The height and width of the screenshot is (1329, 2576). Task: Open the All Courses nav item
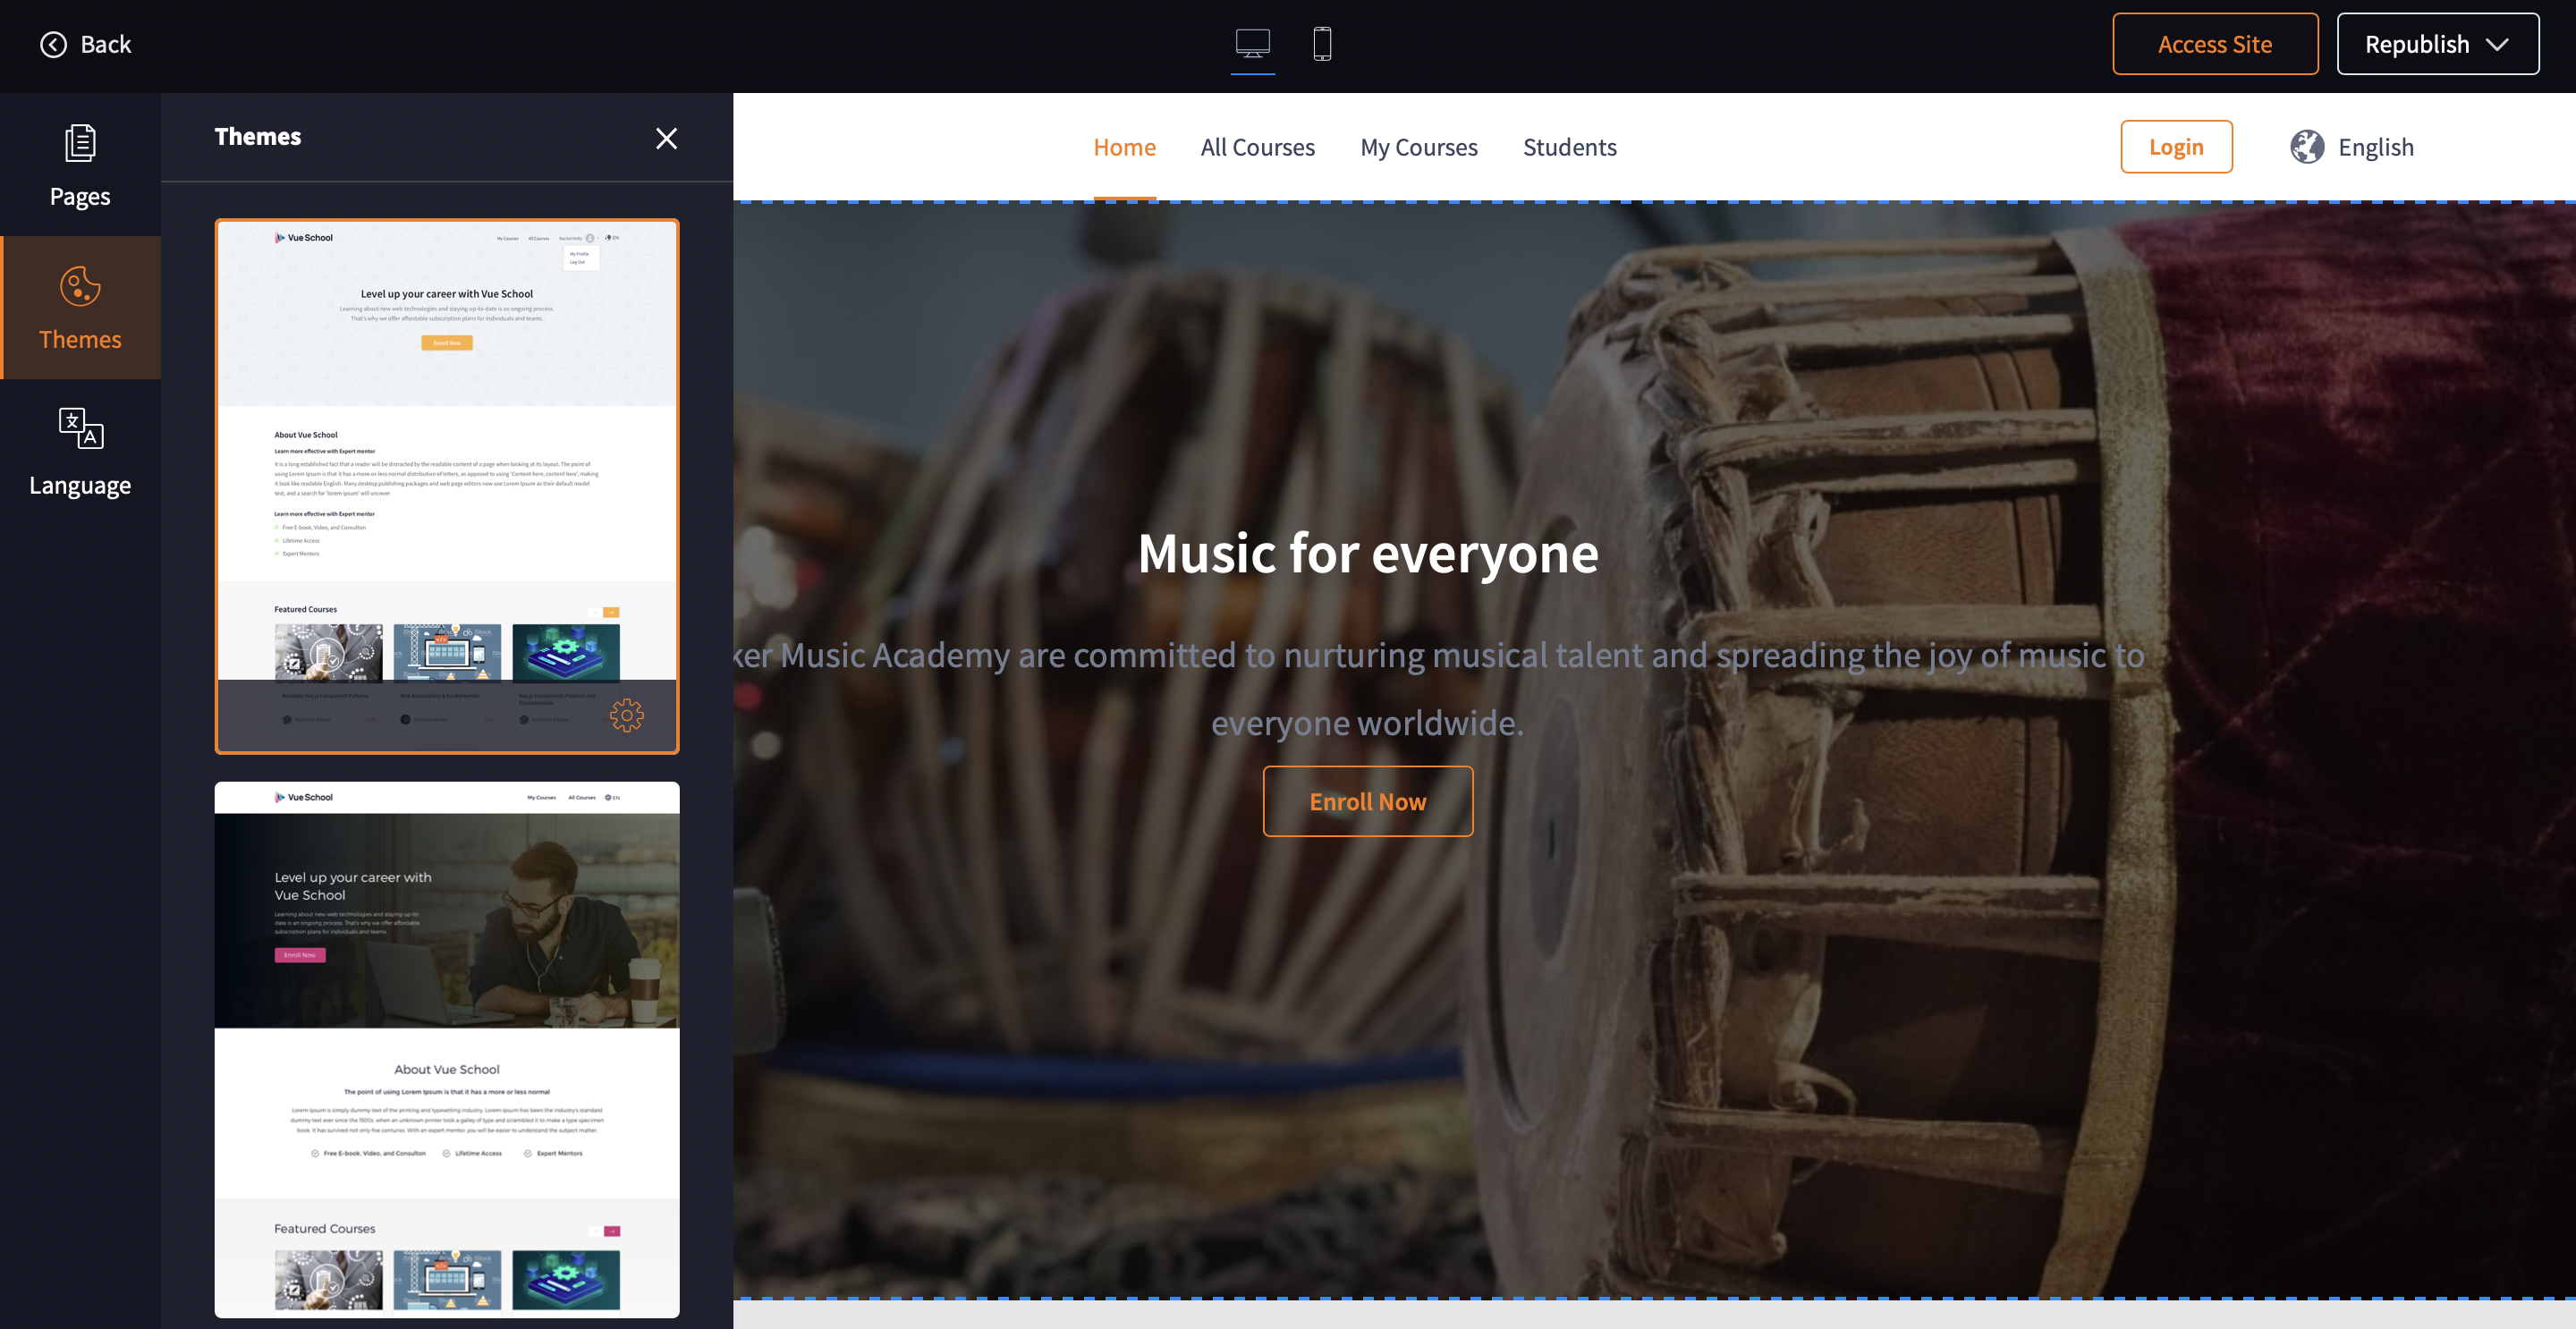click(x=1257, y=147)
